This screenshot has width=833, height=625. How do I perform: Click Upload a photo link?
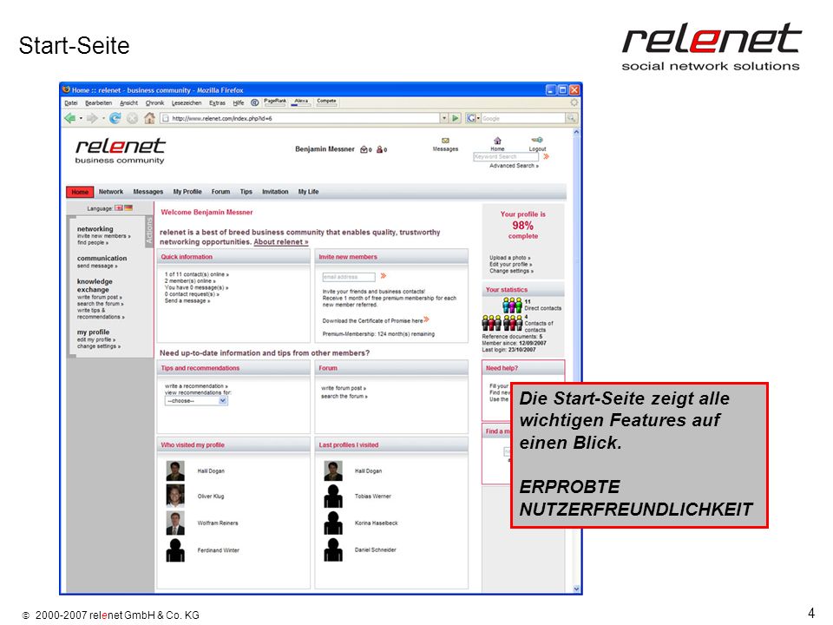tap(509, 258)
